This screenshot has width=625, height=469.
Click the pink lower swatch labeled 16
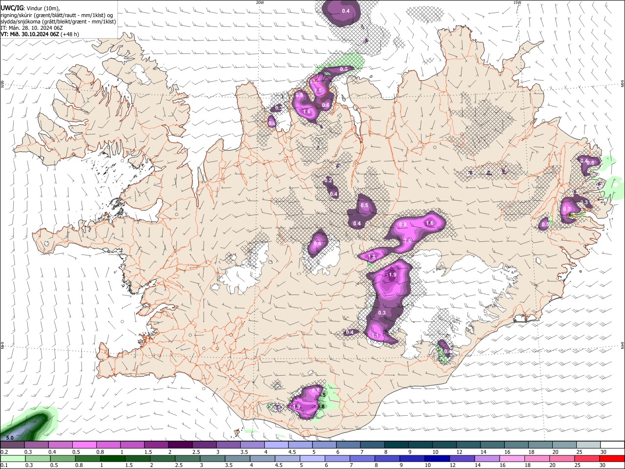(512, 458)
